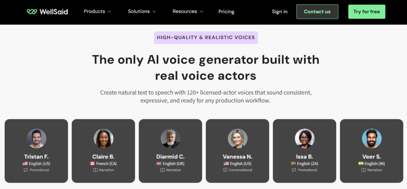Click the India flag icon for Veer S.
The image size is (407, 189).
pyautogui.click(x=361, y=164)
